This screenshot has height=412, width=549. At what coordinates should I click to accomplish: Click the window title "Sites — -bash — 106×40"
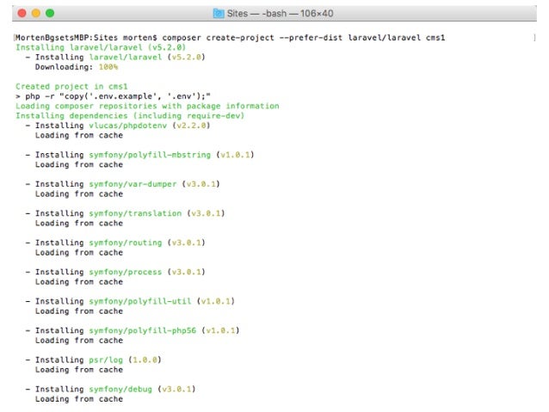coord(280,13)
